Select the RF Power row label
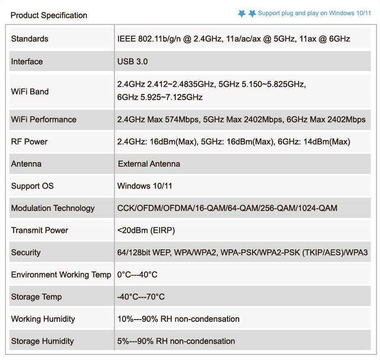 pos(29,142)
